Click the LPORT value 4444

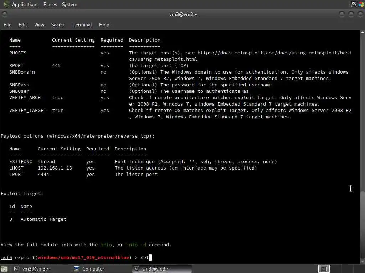tap(43, 174)
